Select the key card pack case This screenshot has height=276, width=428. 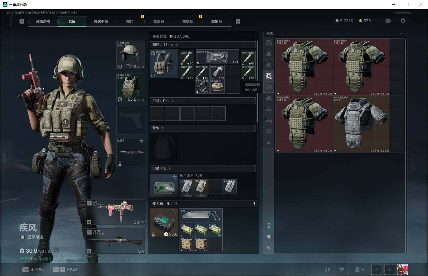click(x=164, y=185)
